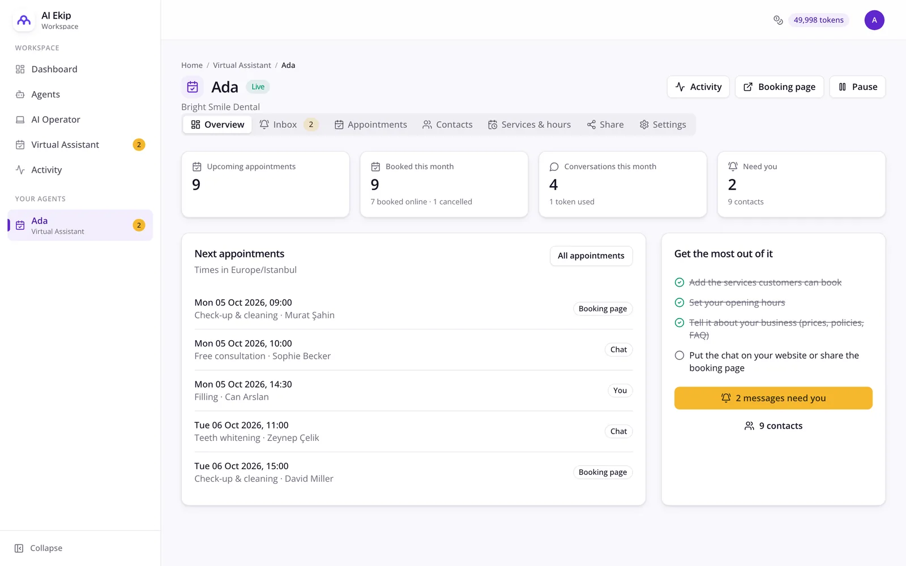The width and height of the screenshot is (906, 566).
Task: Click the All appointments button
Action: click(591, 256)
